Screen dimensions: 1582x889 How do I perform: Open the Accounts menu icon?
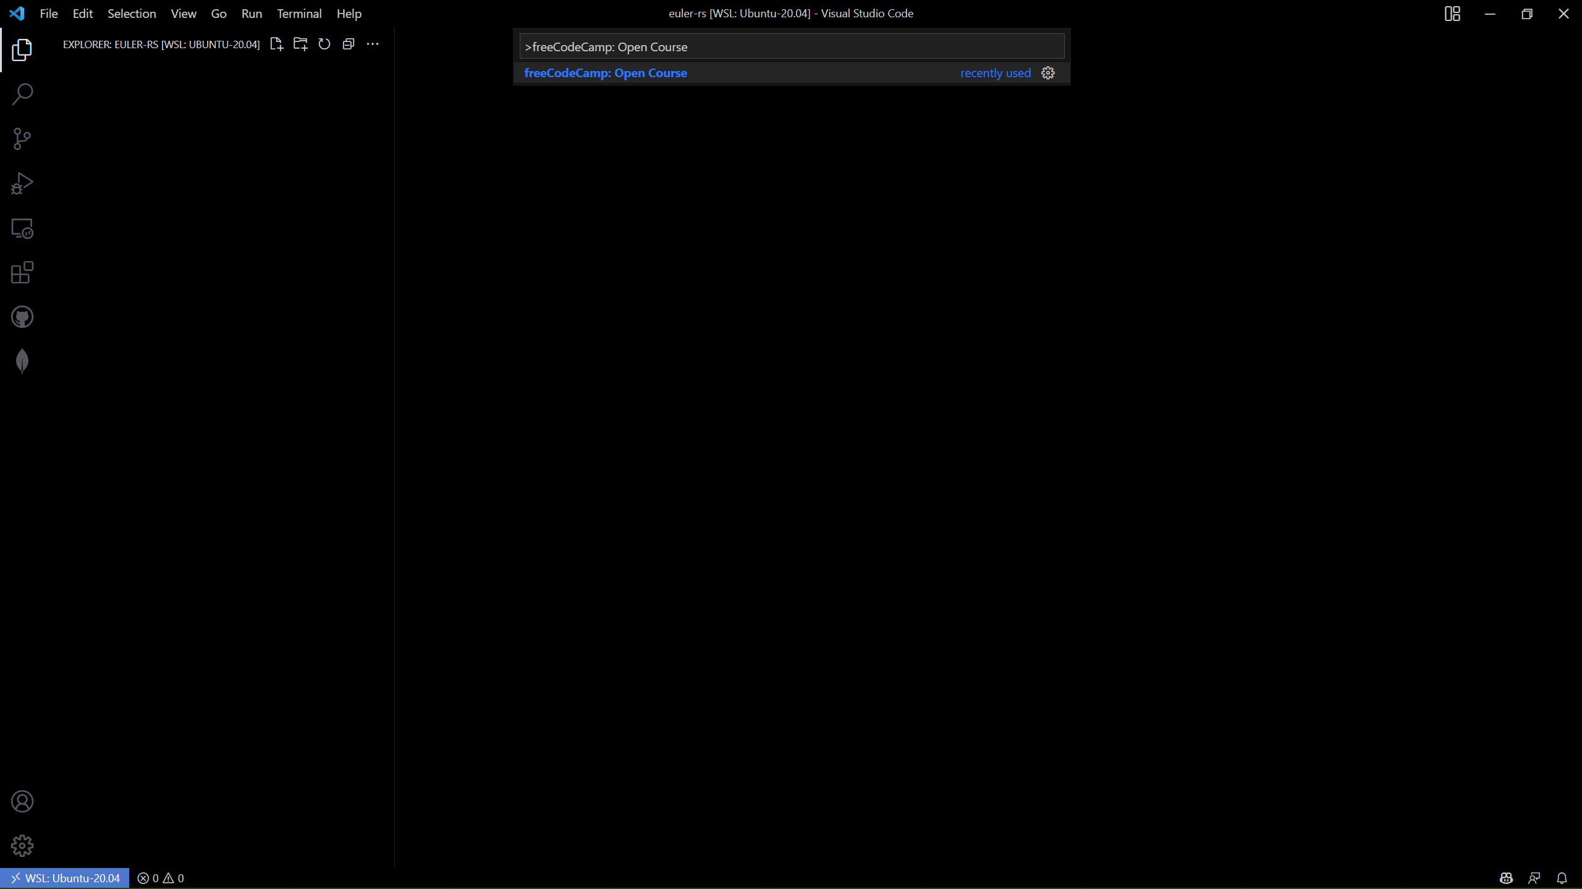click(x=22, y=801)
